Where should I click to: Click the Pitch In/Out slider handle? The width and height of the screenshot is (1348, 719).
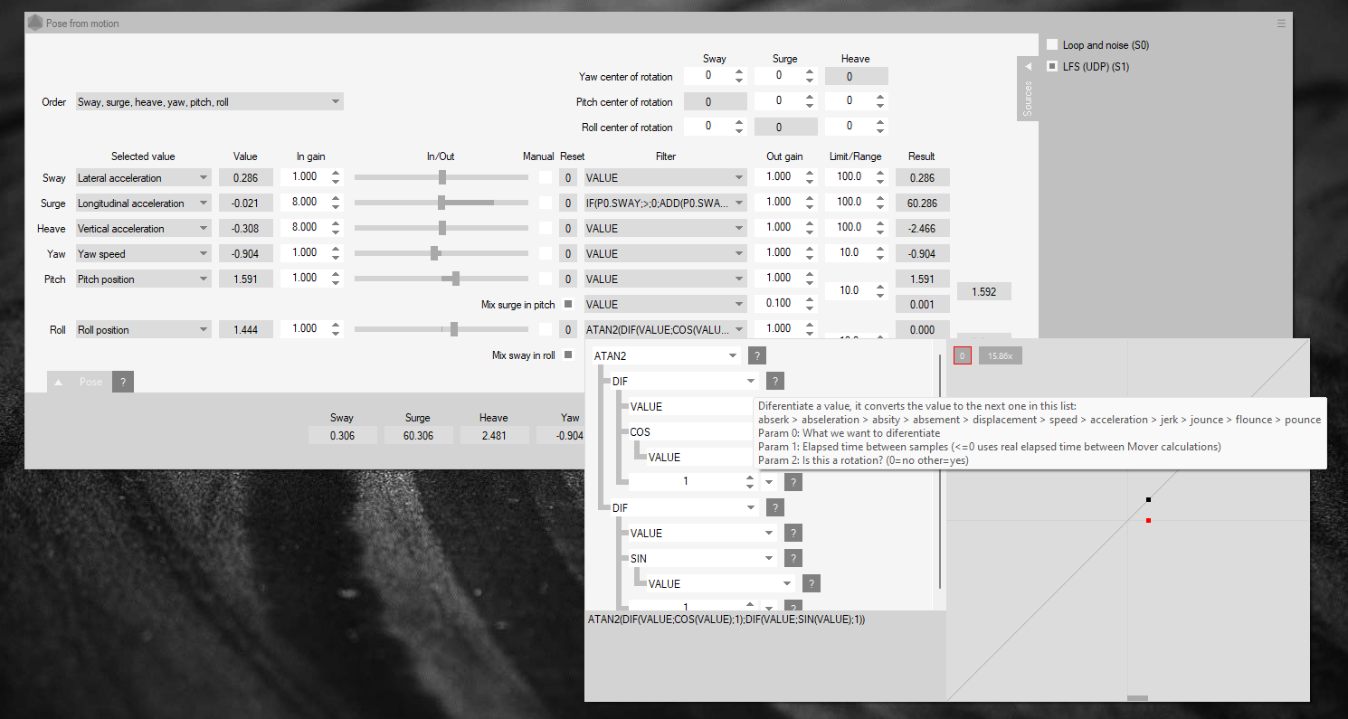455,279
